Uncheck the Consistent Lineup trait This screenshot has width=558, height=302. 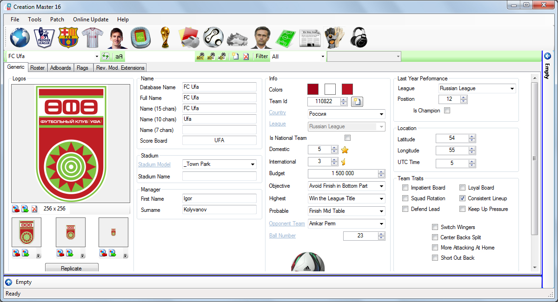[462, 198]
